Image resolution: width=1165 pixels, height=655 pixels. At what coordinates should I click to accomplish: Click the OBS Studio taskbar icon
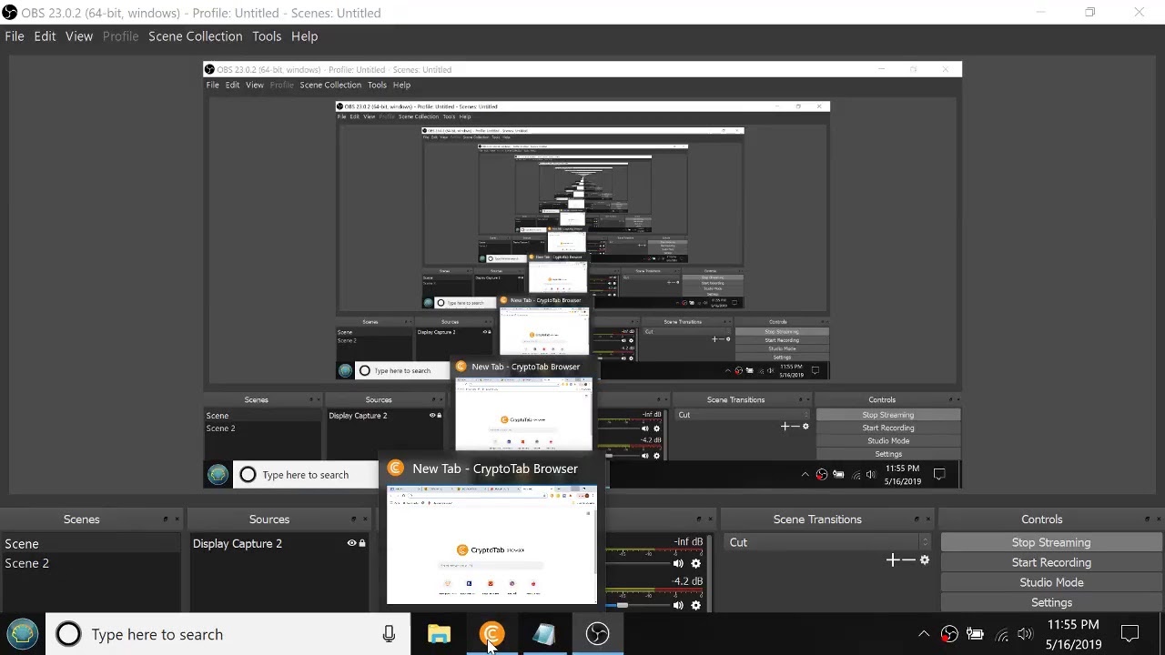[597, 634]
